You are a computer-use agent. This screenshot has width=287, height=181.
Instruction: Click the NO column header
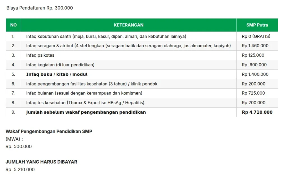pyautogui.click(x=13, y=25)
